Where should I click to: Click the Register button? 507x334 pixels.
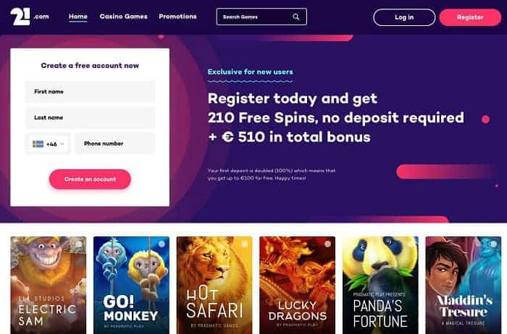pyautogui.click(x=470, y=17)
